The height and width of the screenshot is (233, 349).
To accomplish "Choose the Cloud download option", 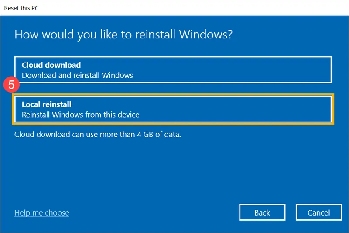I will click(173, 70).
